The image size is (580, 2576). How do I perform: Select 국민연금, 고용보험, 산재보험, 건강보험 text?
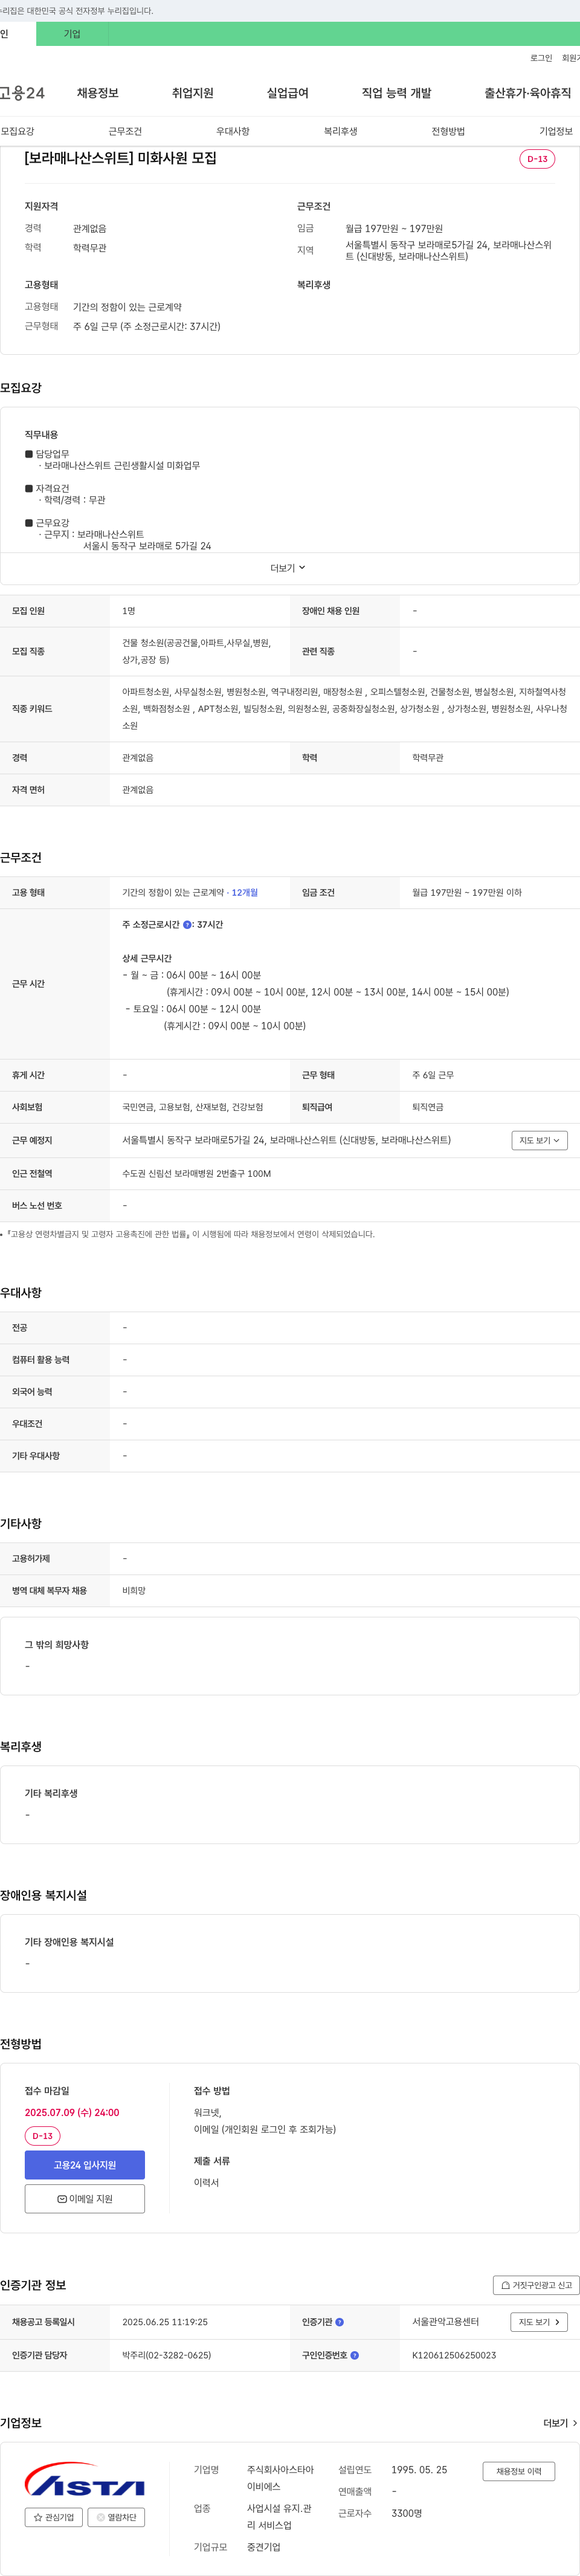[193, 1107]
